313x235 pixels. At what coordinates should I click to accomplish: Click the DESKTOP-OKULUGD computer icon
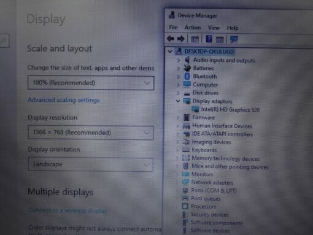tap(179, 52)
